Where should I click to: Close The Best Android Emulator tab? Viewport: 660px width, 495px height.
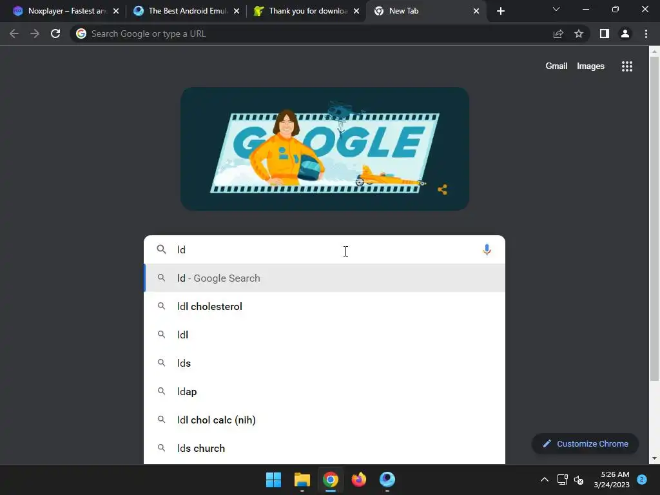(237, 11)
